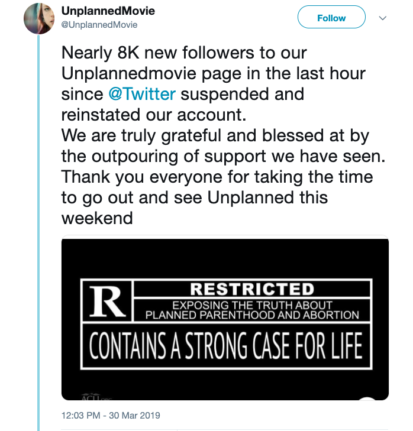Click the ACLJ logo in the image corner
The image size is (413, 431).
pyautogui.click(x=90, y=396)
